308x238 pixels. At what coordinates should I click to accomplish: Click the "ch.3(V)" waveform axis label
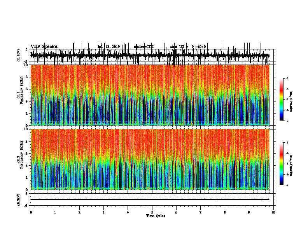pyautogui.click(x=19, y=199)
